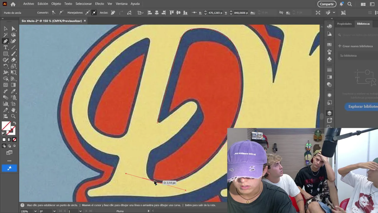Open the Texto menu
Viewport: 378px width, 213px height.
pos(68,4)
